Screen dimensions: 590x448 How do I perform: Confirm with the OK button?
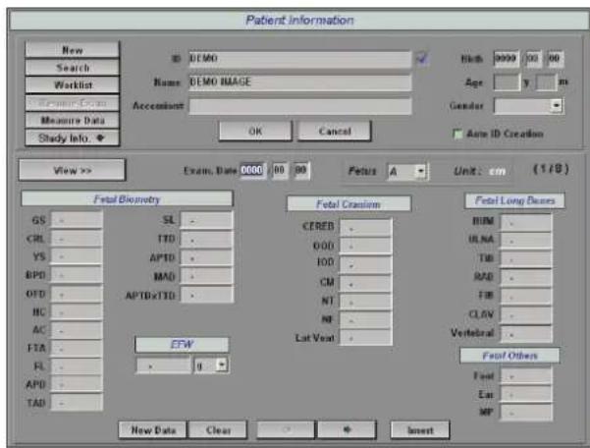(x=255, y=131)
